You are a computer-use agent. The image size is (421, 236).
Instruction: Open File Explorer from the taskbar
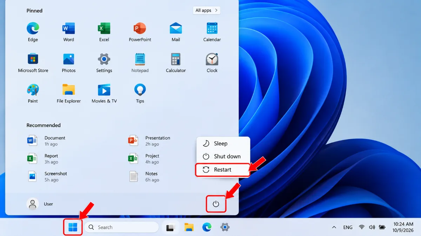tap(189, 227)
